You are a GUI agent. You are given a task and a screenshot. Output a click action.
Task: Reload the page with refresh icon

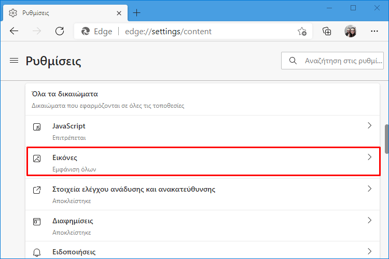(x=60, y=31)
